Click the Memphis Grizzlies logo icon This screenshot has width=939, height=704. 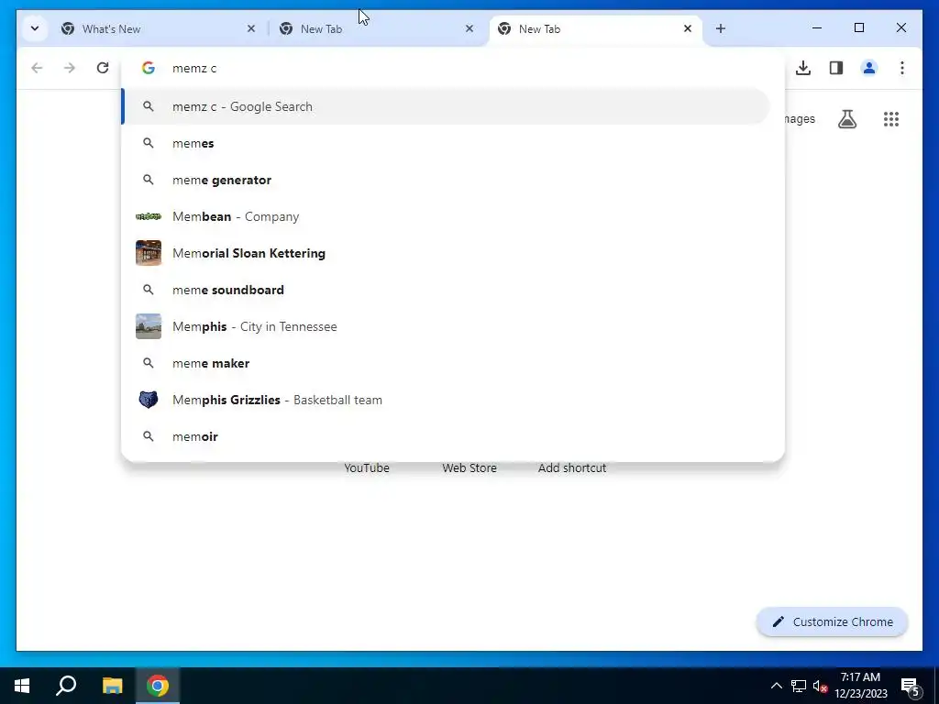[149, 400]
